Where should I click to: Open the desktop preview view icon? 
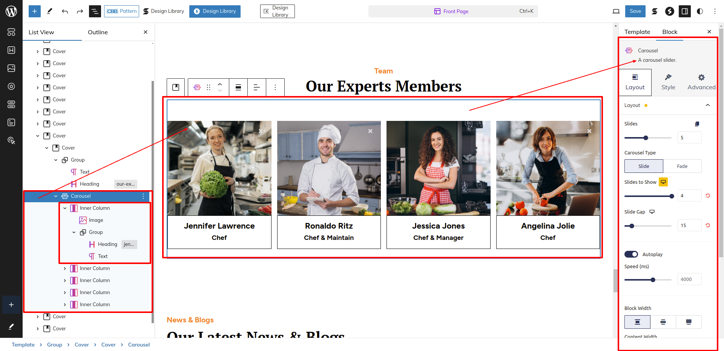[616, 11]
